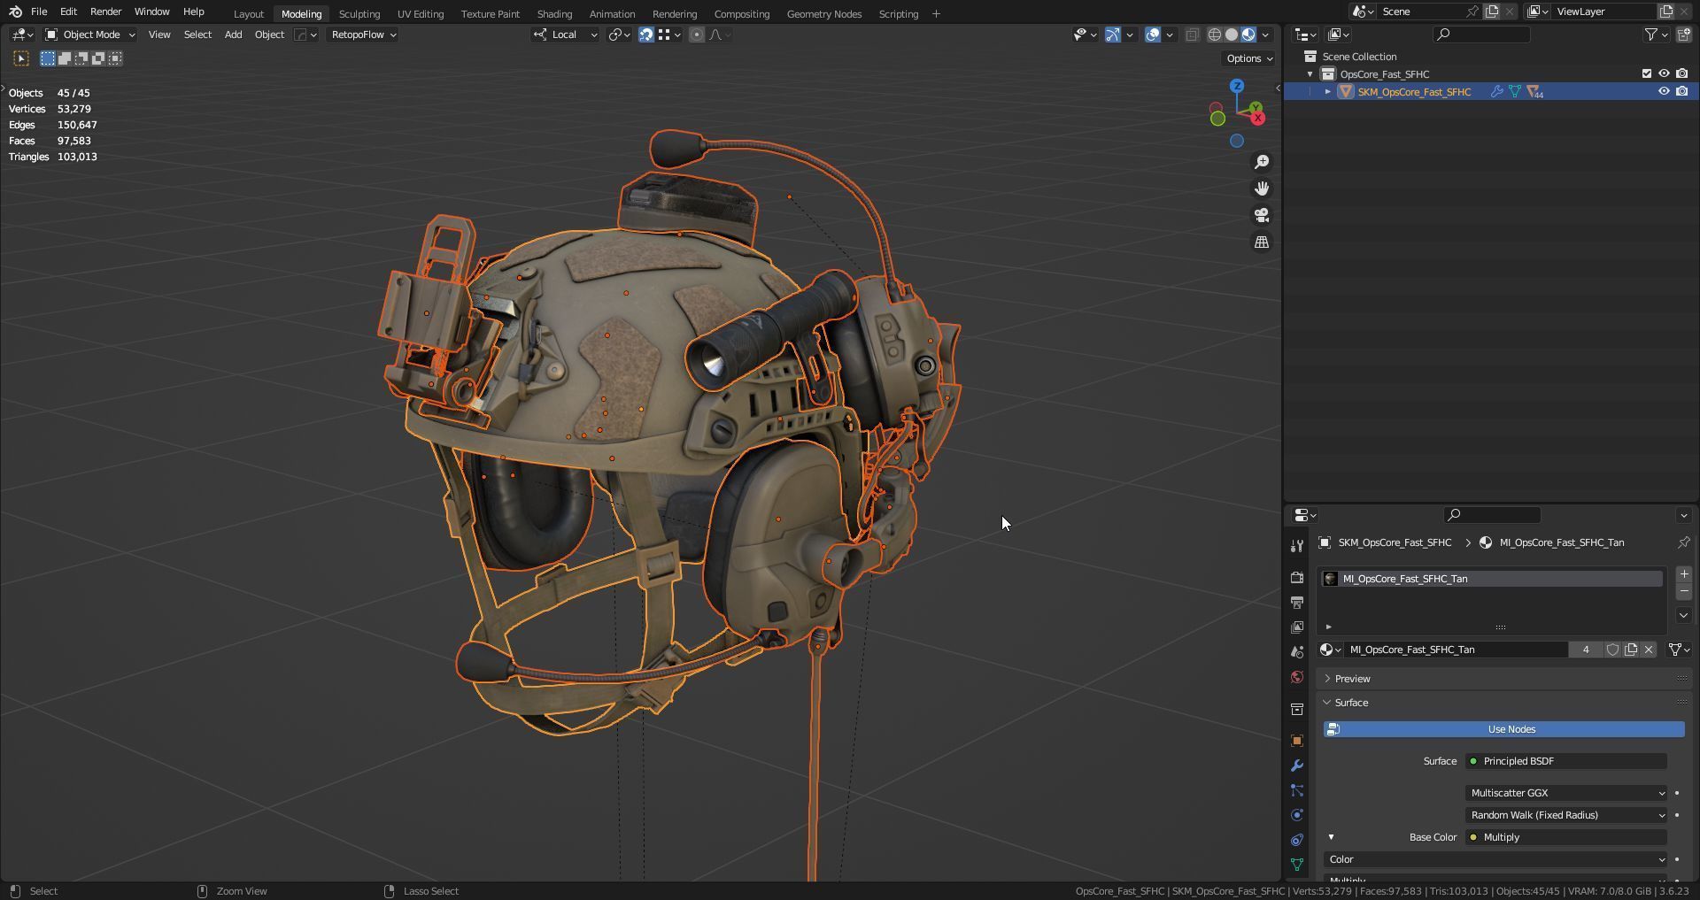Viewport: 1700px width, 900px height.
Task: Click the outliner search field
Action: pos(1481,35)
